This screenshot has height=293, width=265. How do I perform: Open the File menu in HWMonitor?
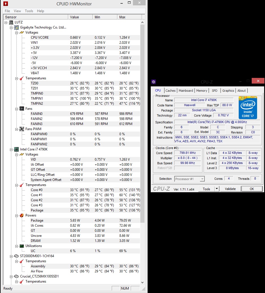pos(7,11)
